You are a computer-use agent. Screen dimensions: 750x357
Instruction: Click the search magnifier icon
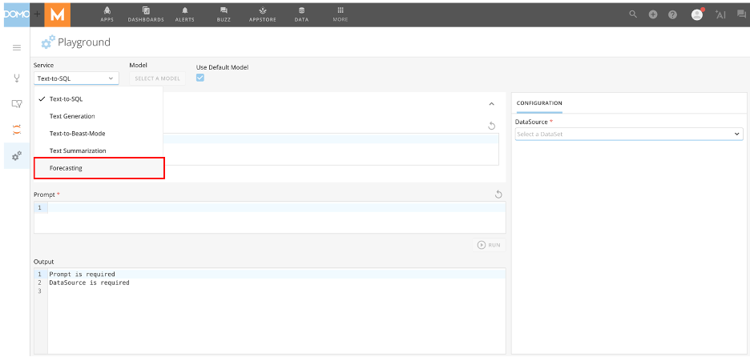coord(633,14)
